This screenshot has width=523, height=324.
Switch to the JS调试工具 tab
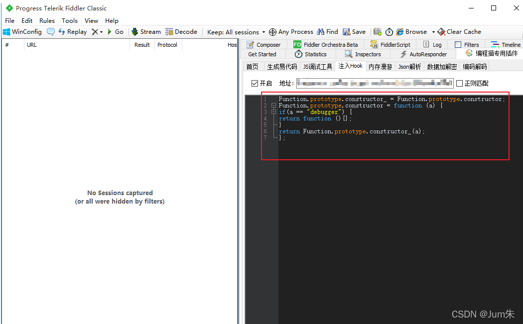(317, 67)
